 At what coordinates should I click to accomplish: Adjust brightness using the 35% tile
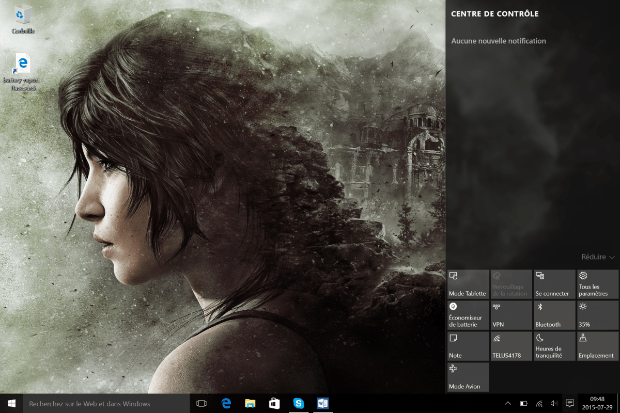597,315
